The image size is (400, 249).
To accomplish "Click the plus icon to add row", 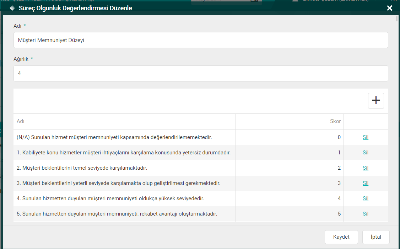I will (376, 101).
